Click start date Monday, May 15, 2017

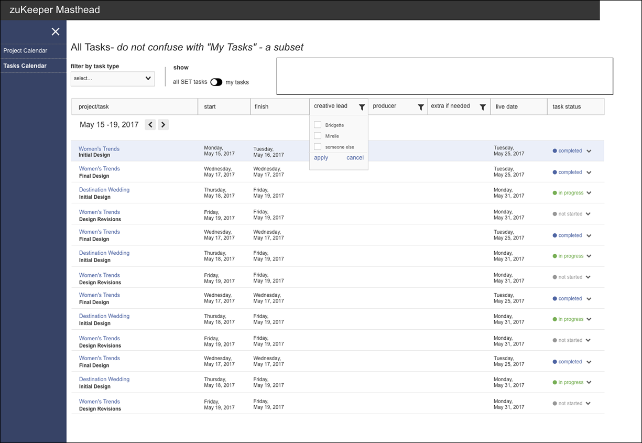coord(220,151)
